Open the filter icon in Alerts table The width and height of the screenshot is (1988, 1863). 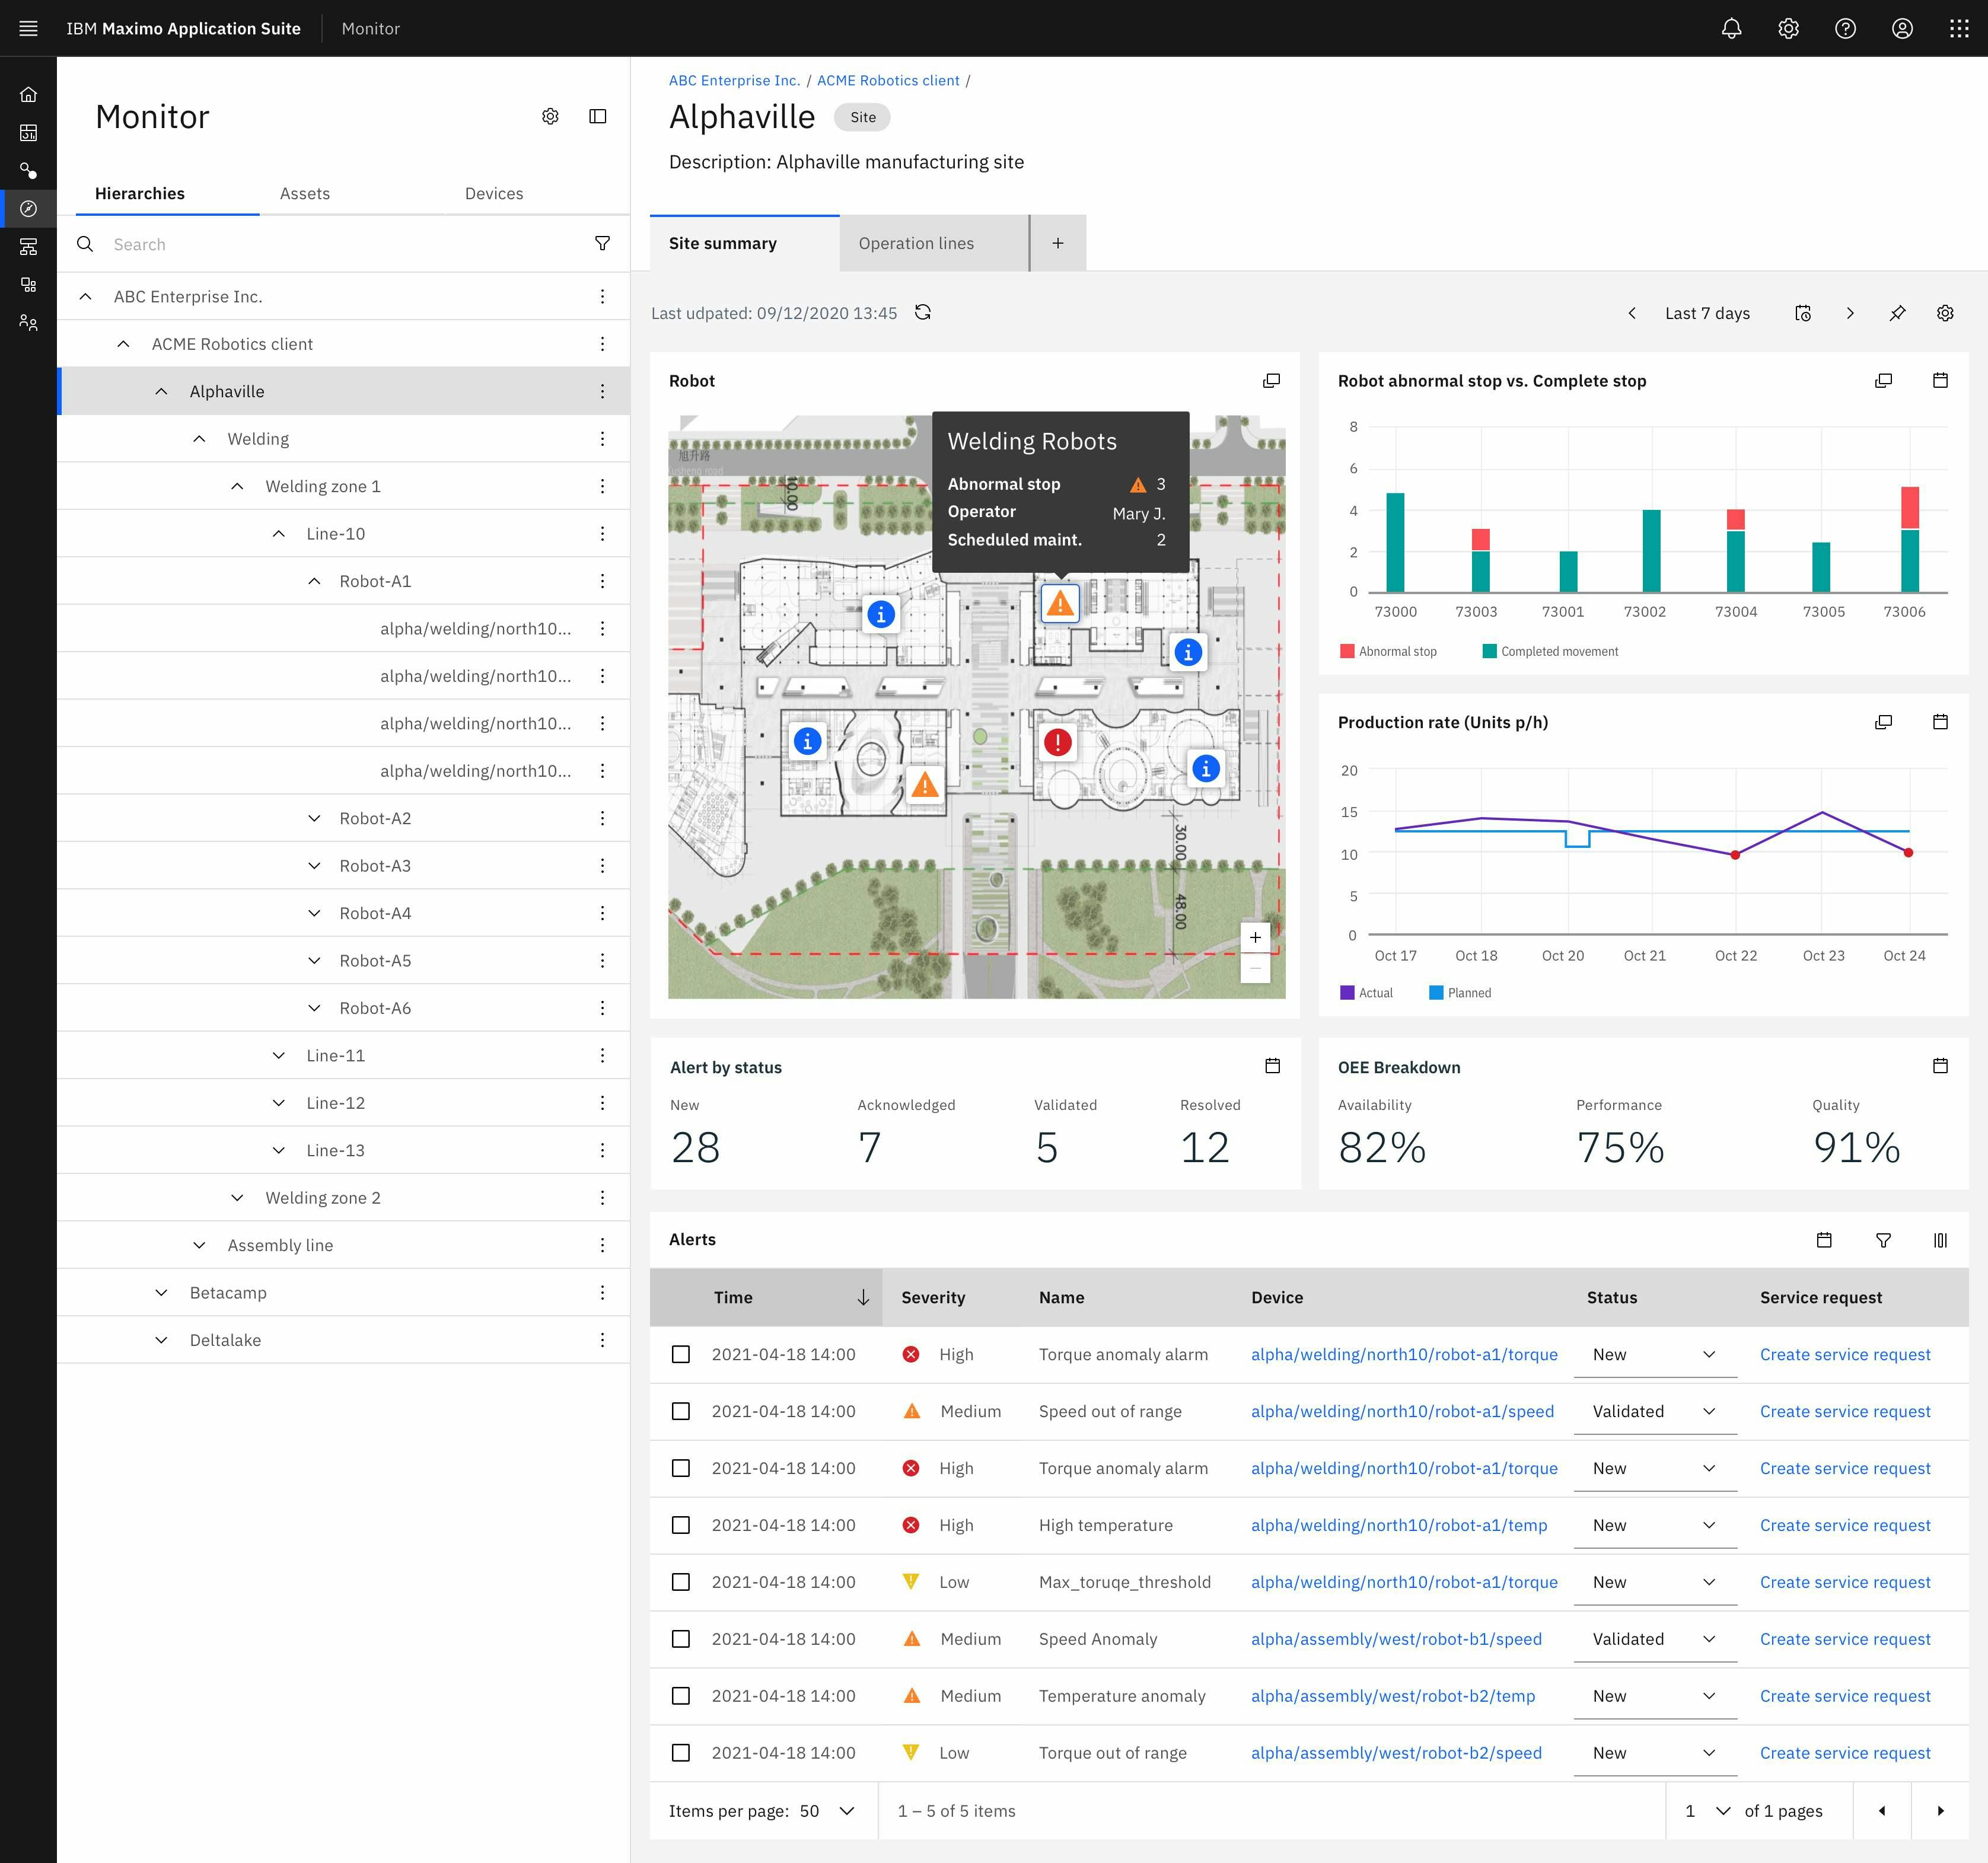tap(1883, 1240)
